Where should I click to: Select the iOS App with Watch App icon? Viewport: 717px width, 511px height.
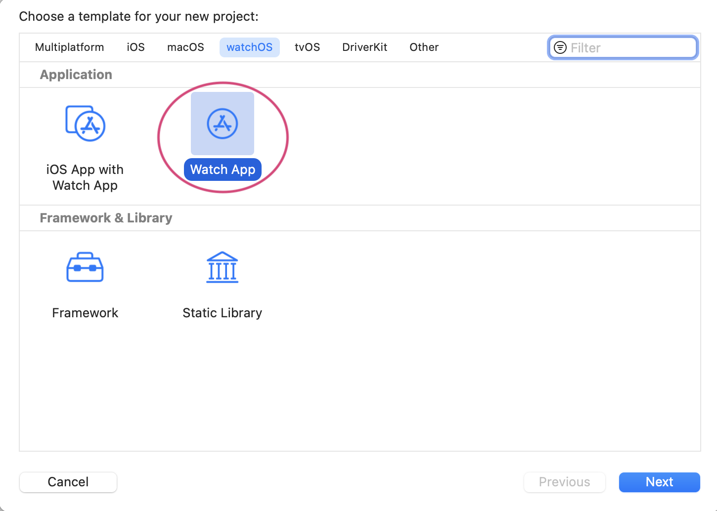(x=85, y=124)
